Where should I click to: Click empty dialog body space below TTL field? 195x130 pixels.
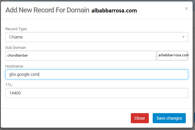(x=97, y=103)
